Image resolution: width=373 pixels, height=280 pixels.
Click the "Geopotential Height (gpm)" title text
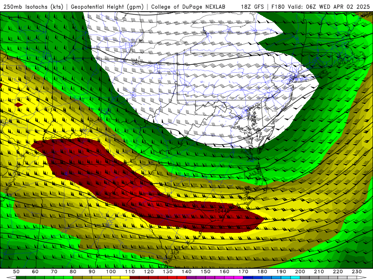click(107, 7)
